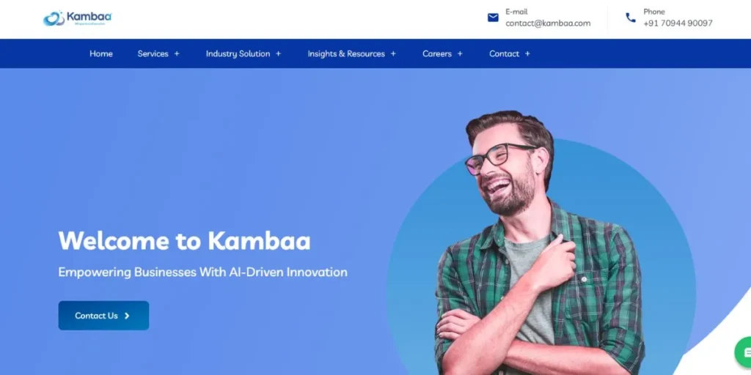Open the Industry Solution menu

tap(238, 53)
